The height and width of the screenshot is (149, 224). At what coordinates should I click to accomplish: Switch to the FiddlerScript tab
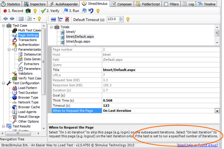148,4
